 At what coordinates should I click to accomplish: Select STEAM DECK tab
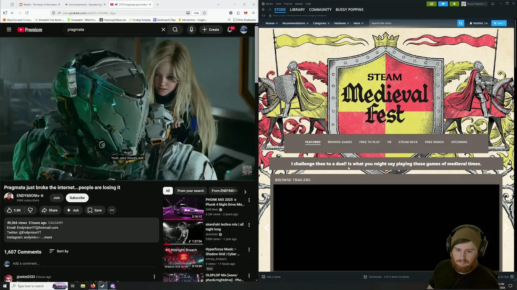pos(408,142)
